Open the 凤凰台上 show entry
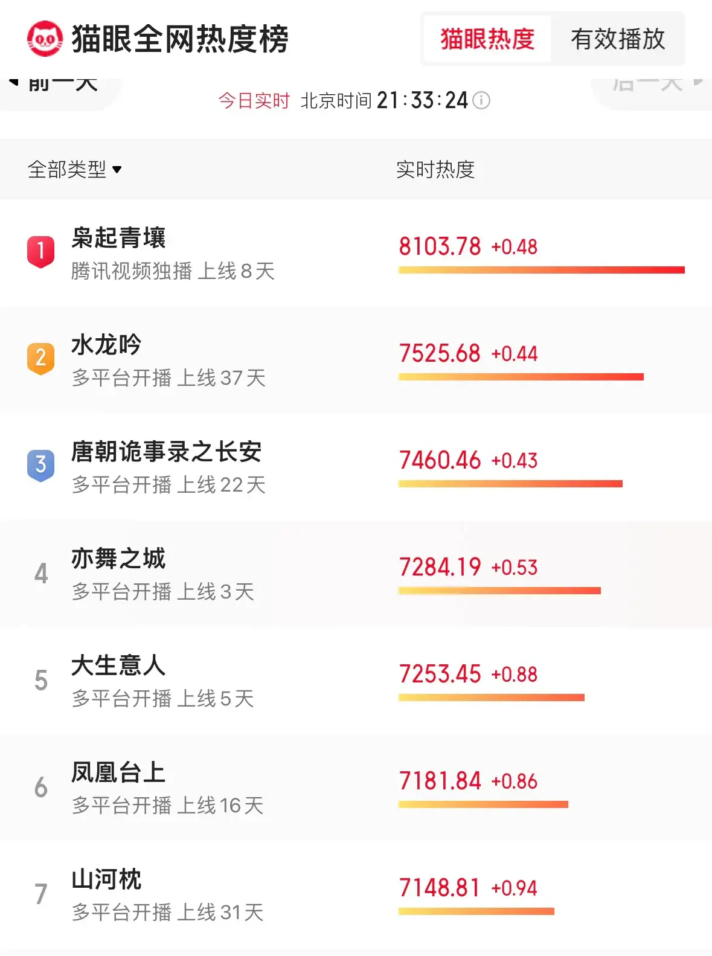The width and height of the screenshot is (712, 956). pyautogui.click(x=118, y=772)
